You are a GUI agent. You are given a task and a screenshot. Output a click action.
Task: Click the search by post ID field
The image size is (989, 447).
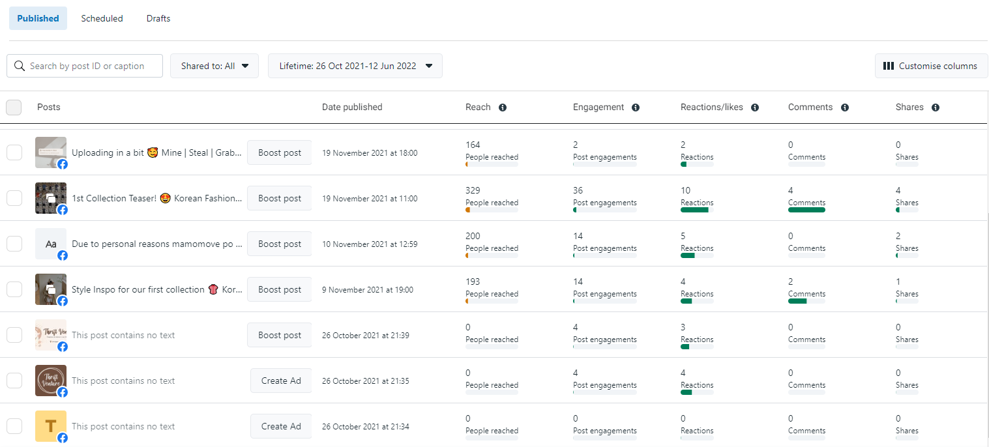[x=91, y=66]
